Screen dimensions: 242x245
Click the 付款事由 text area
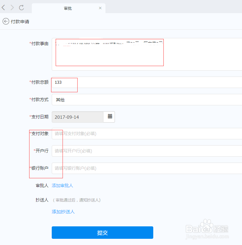pyautogui.click(x=147, y=54)
